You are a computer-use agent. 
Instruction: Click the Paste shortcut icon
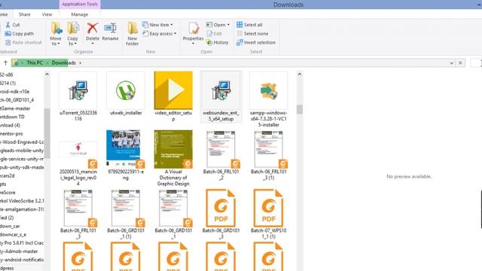[x=8, y=42]
